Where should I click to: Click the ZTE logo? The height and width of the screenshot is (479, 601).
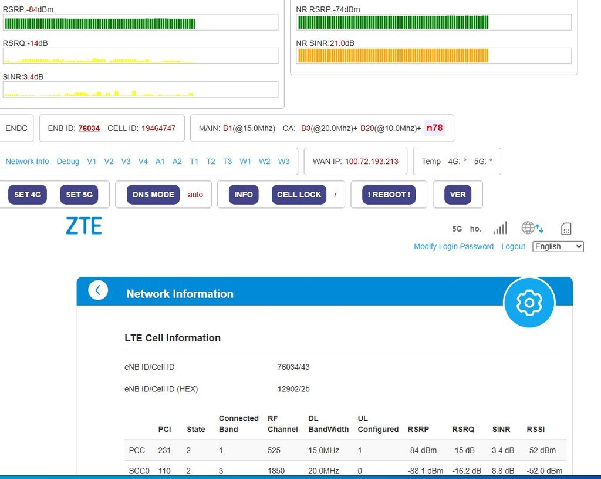pos(84,226)
